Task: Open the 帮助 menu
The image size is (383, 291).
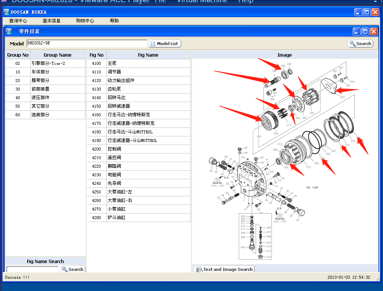Action: [114, 21]
